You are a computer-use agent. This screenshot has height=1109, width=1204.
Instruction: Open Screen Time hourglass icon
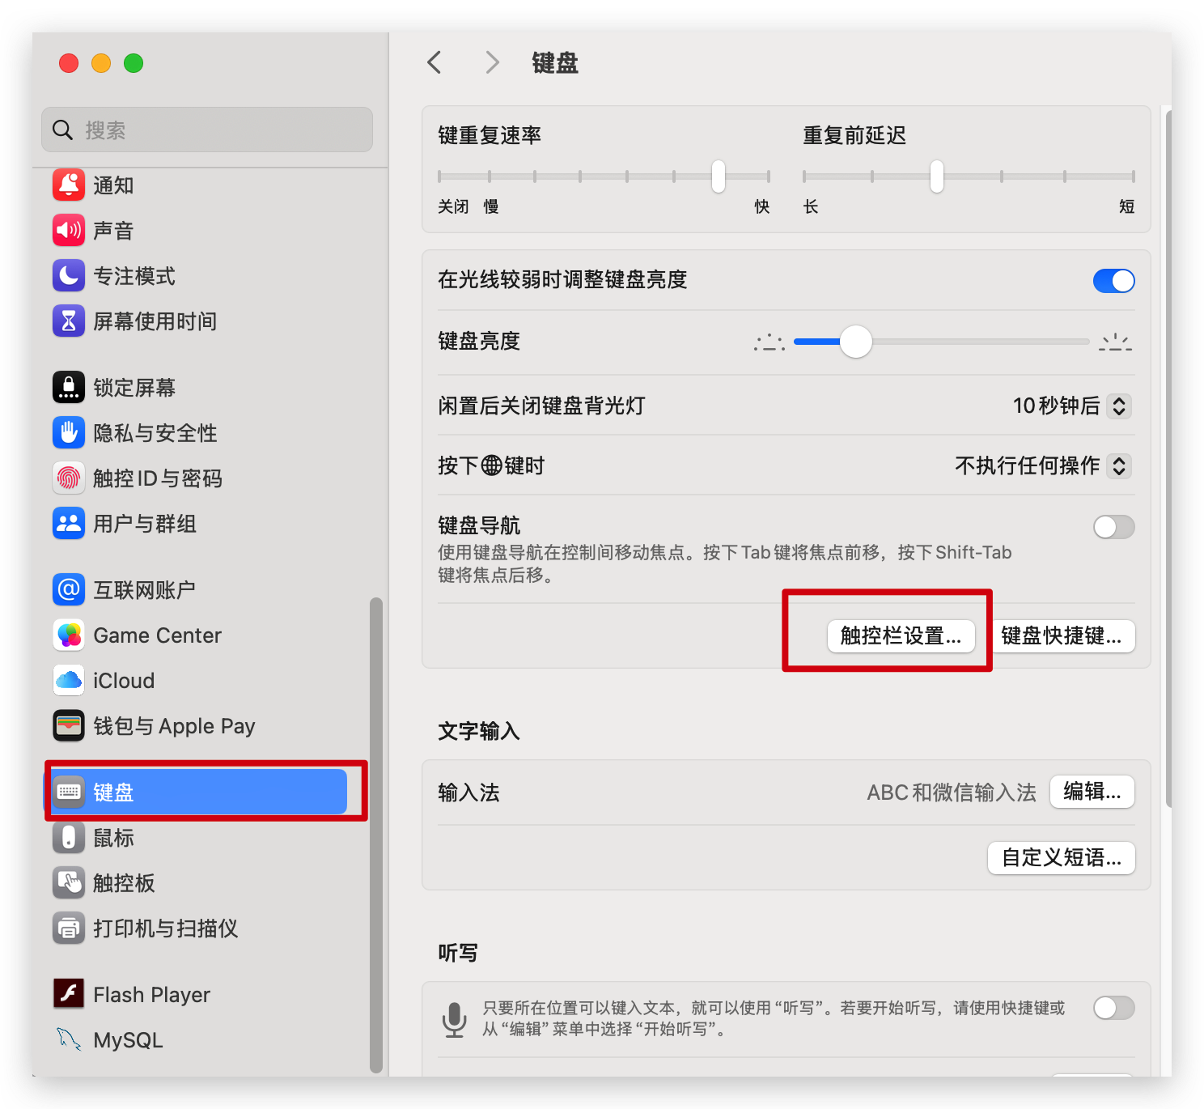click(x=69, y=321)
